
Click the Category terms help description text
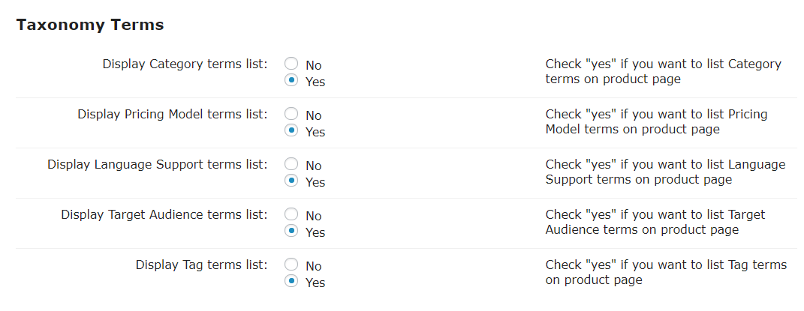(663, 71)
